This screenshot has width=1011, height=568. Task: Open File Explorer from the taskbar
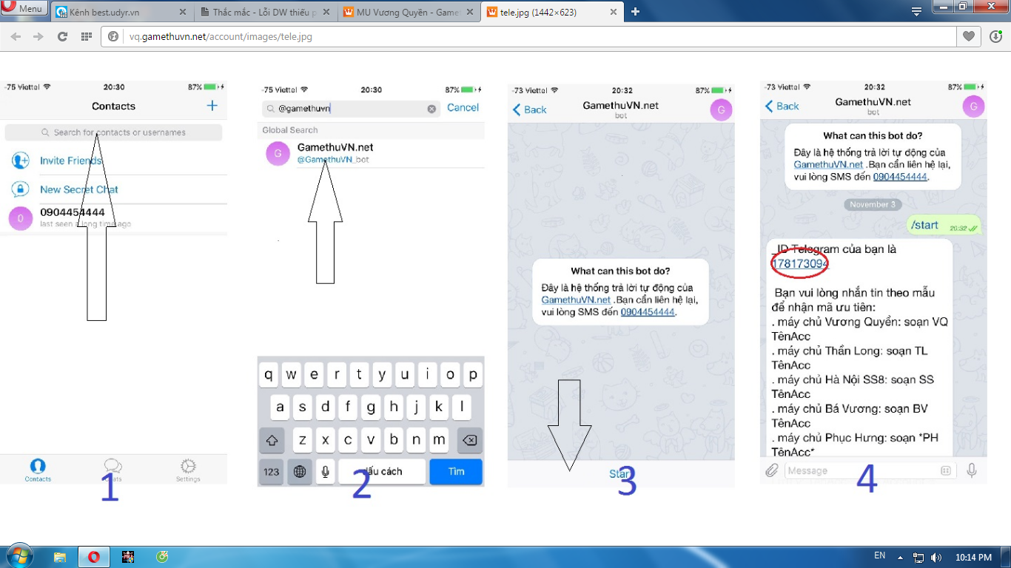pyautogui.click(x=60, y=556)
